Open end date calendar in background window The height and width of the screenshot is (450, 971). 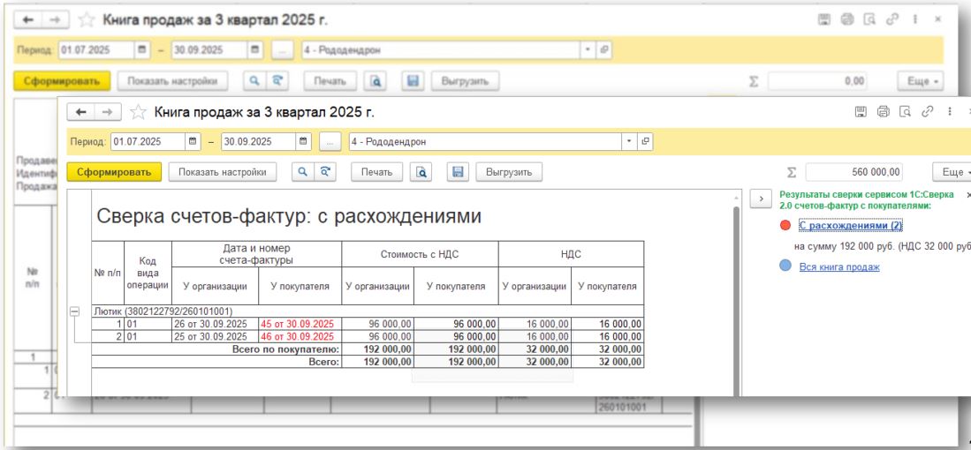(x=255, y=49)
